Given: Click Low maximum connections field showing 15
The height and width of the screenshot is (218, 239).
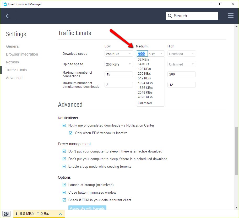Looking at the screenshot, I should (119, 74).
